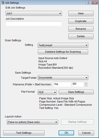Image resolution: width=99 pixels, height=138 pixels.
Task: Click the Help question mark button
Action: 88,3
